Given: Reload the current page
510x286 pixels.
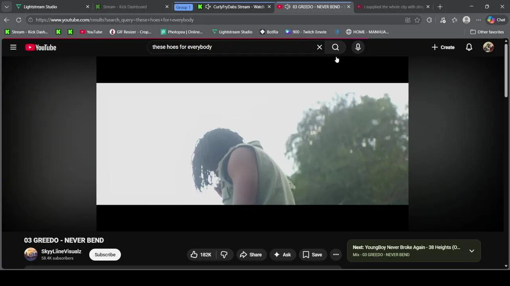Looking at the screenshot, I should pyautogui.click(x=19, y=20).
